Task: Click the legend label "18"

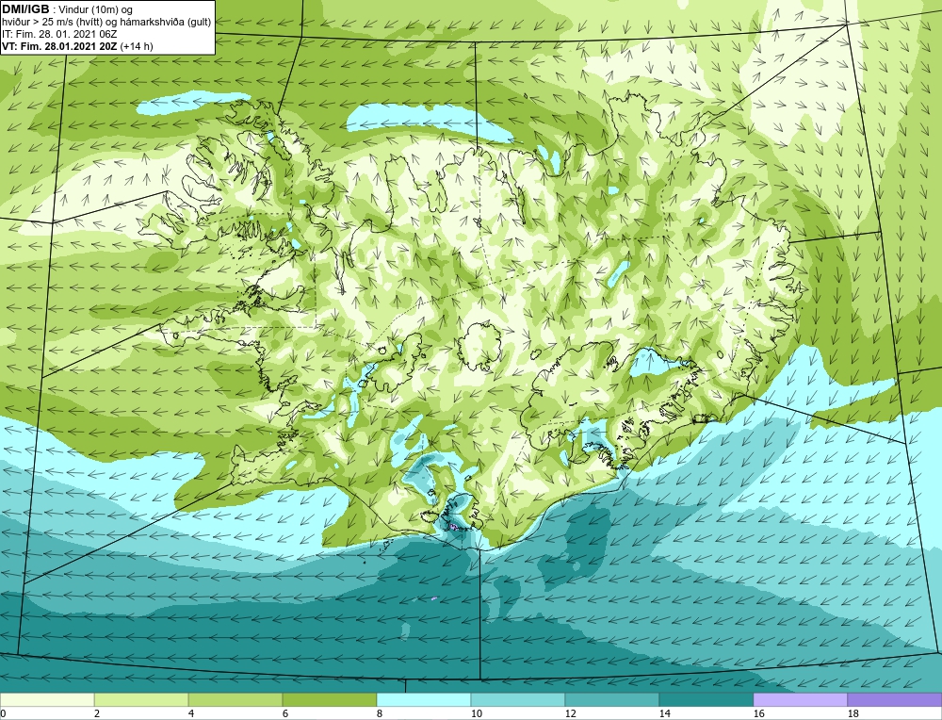Action: pos(853,714)
